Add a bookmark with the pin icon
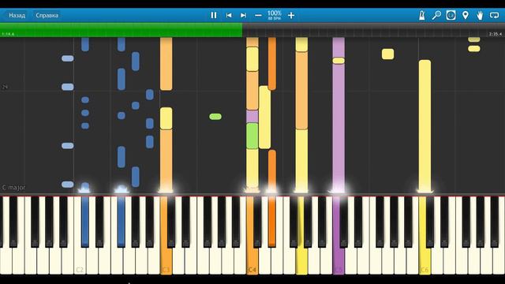The width and height of the screenshot is (505, 284). 466,15
